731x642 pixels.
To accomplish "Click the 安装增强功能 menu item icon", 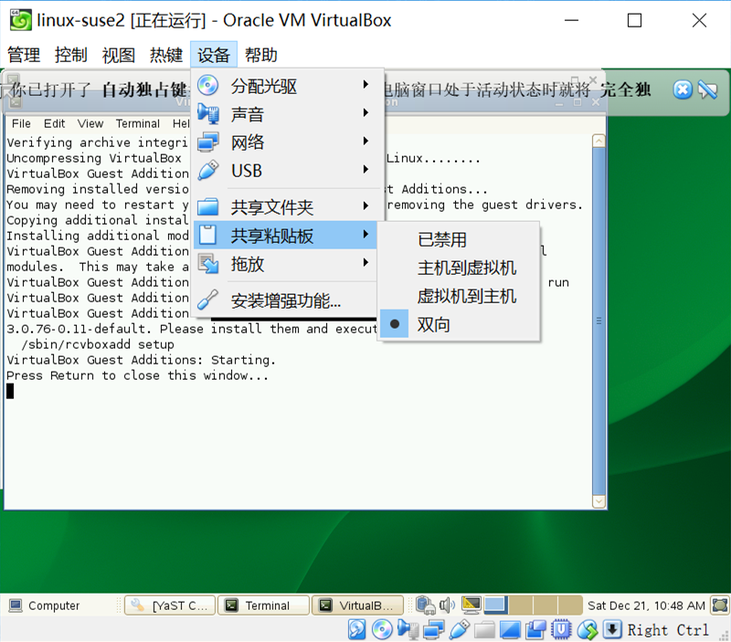I will (x=207, y=300).
